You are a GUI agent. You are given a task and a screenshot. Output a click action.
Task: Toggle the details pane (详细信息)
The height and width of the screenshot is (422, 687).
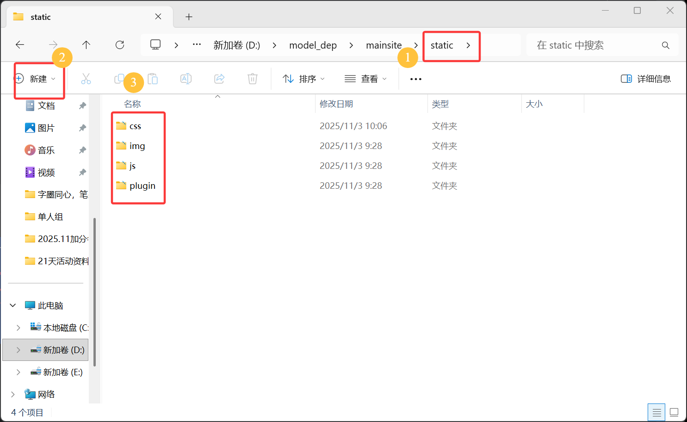coord(646,79)
